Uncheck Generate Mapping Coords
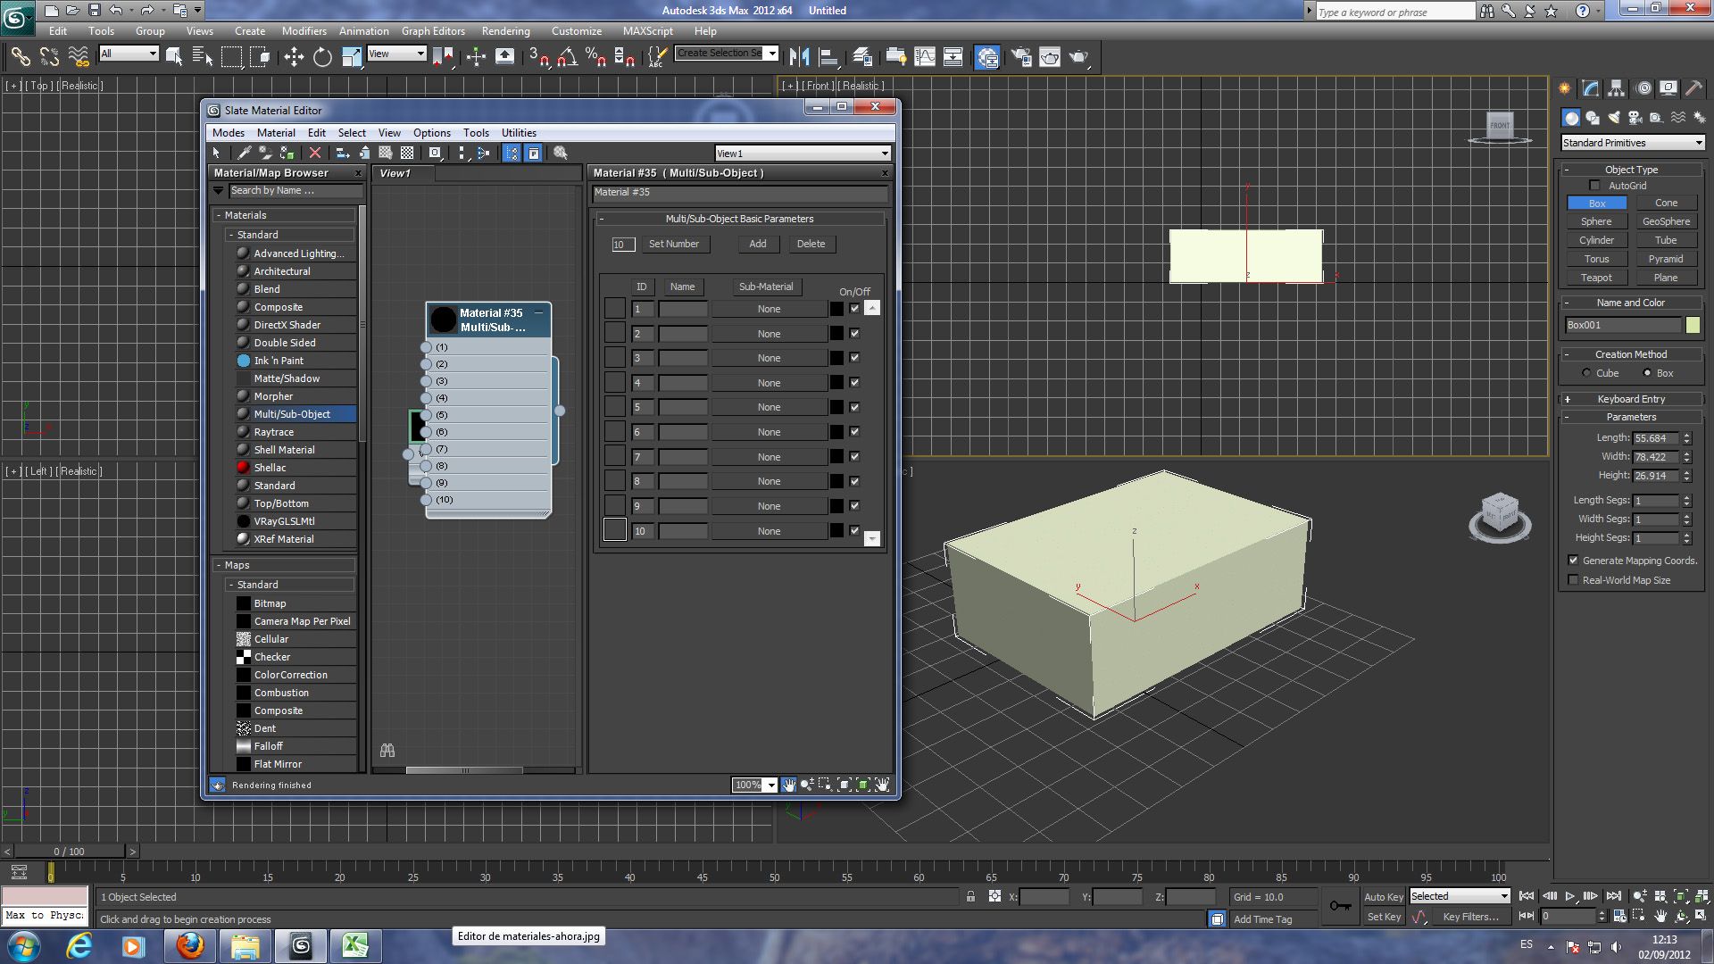This screenshot has width=1714, height=964. tap(1573, 561)
